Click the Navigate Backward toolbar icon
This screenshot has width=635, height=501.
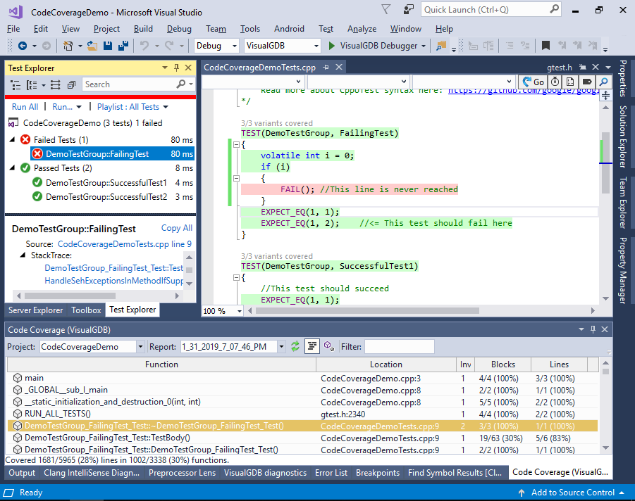click(x=23, y=46)
